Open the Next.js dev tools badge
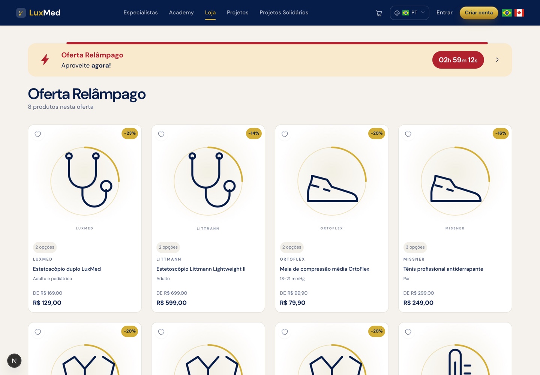540x375 pixels. tap(14, 361)
